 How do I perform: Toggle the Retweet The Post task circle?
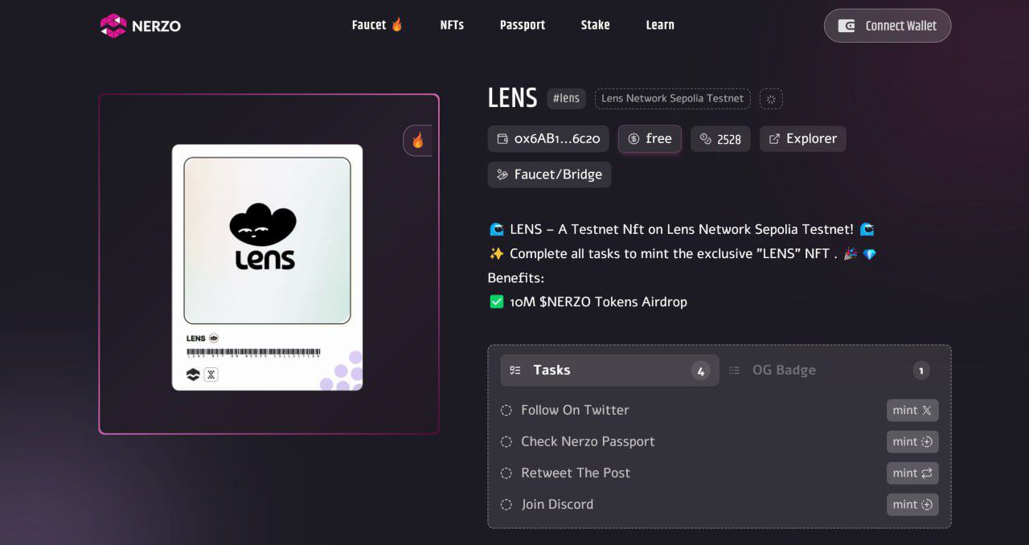point(506,473)
